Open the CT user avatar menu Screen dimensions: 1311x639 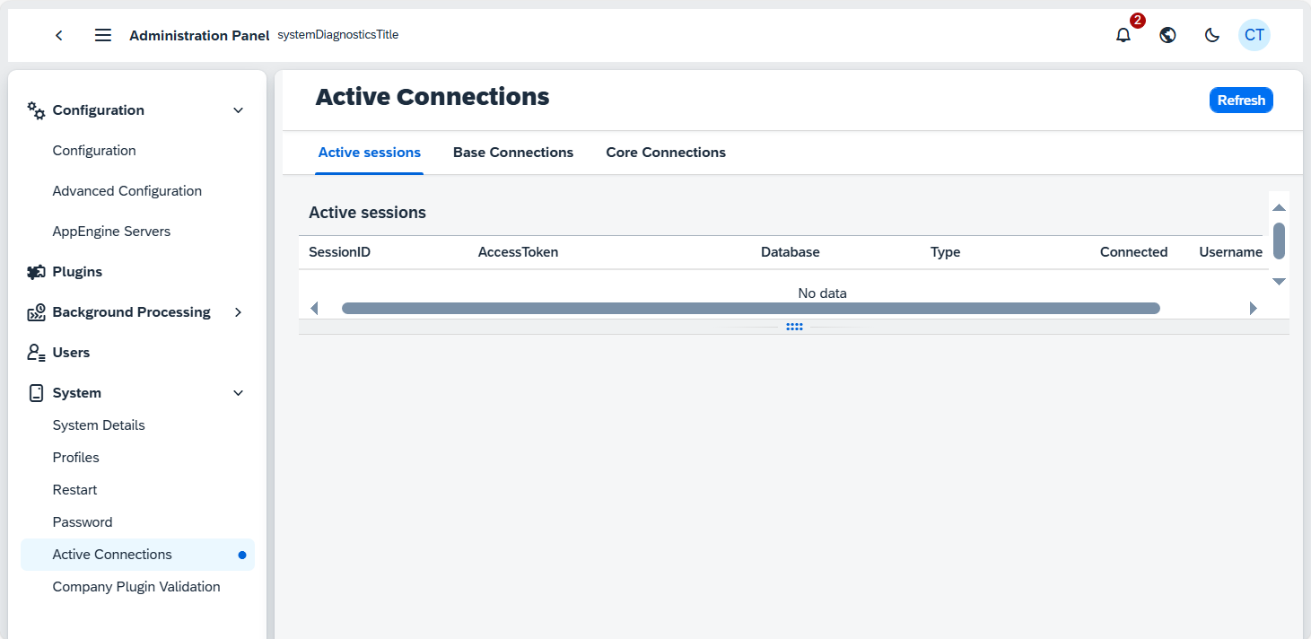tap(1254, 35)
